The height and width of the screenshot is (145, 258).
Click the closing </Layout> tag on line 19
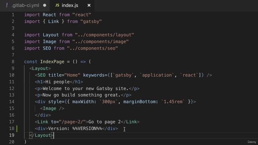click(42, 135)
